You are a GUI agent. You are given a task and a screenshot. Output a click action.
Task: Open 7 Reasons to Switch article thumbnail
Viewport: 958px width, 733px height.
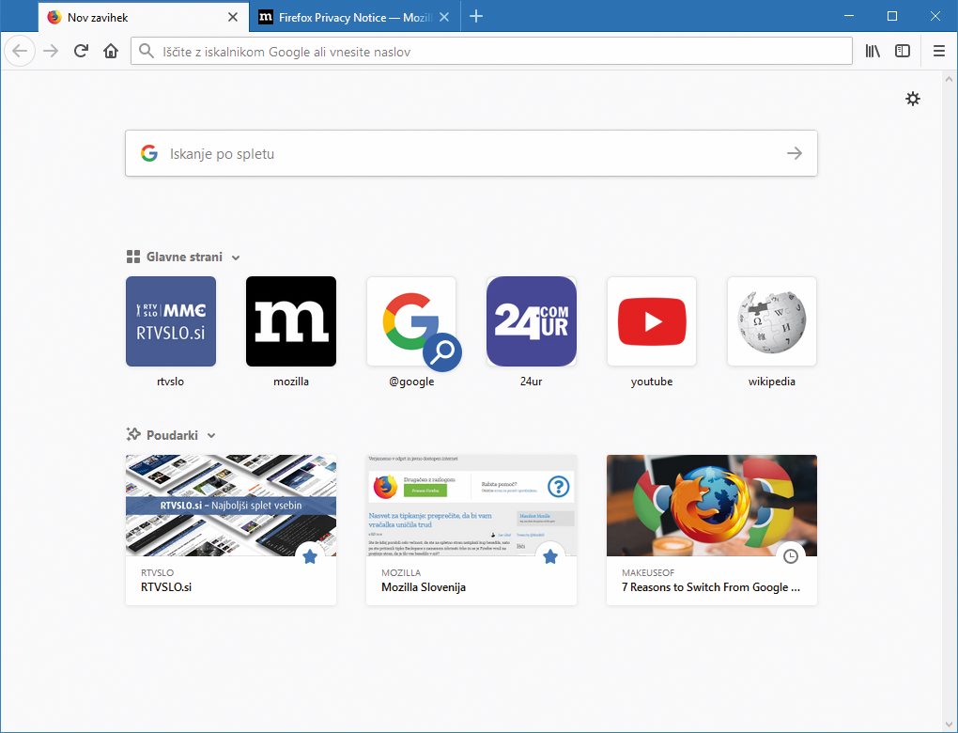click(x=712, y=505)
